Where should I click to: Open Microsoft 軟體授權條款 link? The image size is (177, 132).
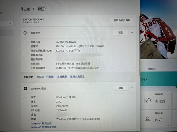(44, 127)
